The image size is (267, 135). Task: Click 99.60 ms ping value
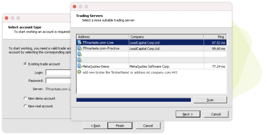tap(219, 49)
